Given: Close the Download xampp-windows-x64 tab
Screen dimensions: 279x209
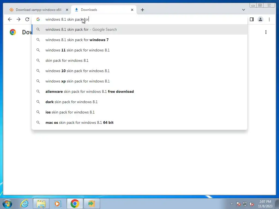Looking at the screenshot, I should coord(67,10).
